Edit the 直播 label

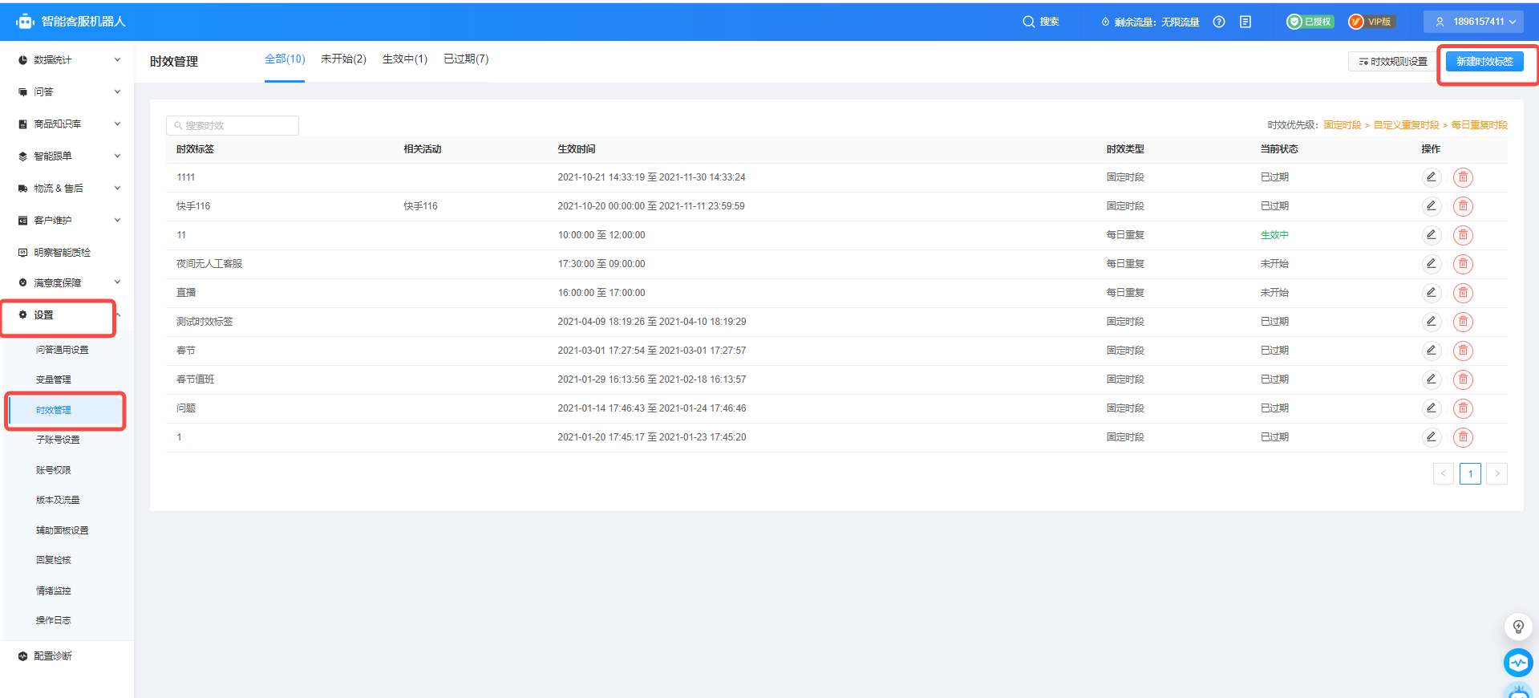coord(1431,293)
